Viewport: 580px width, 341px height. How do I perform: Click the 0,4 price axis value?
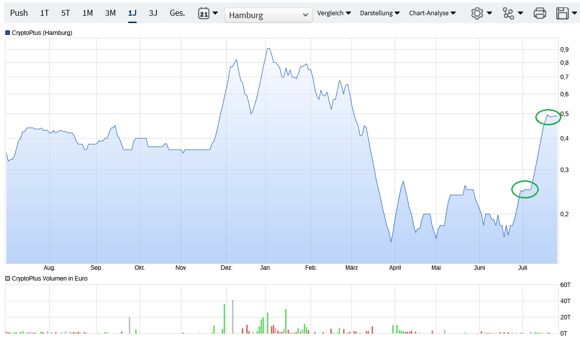click(x=564, y=139)
